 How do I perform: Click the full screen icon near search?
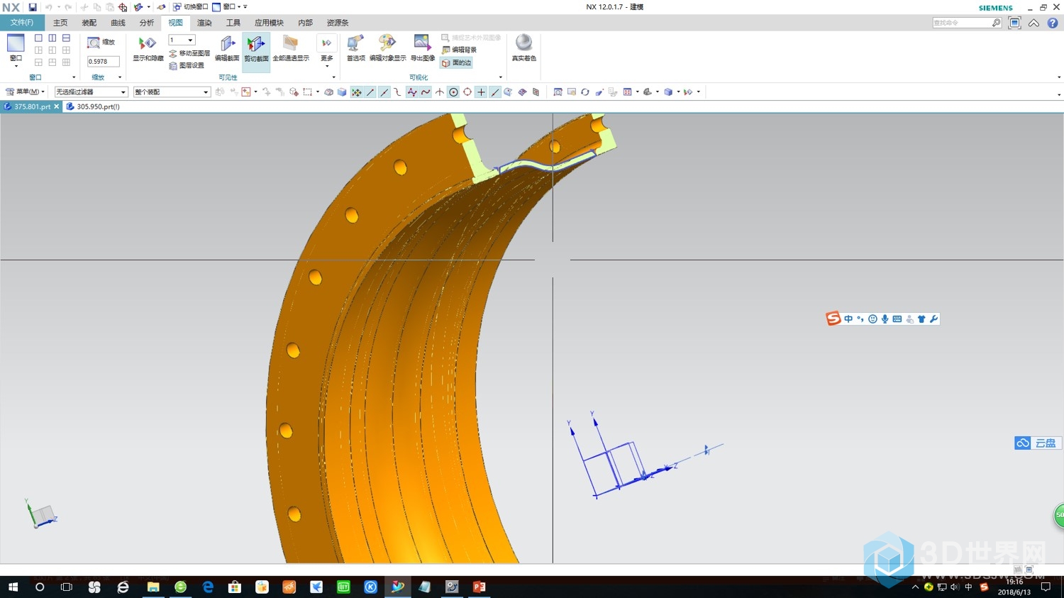click(1015, 23)
